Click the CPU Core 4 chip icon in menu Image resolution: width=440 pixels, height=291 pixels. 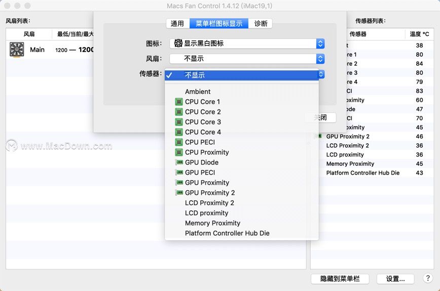point(179,132)
